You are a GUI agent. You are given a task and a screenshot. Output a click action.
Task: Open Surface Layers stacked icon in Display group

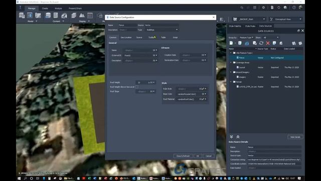(x=74, y=16)
